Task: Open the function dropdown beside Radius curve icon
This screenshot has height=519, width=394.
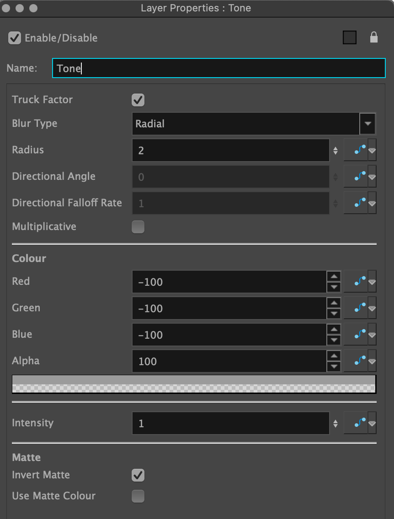Action: [371, 149]
